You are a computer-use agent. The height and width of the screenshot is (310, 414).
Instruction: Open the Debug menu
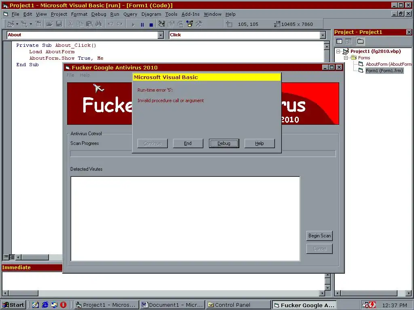[99, 14]
